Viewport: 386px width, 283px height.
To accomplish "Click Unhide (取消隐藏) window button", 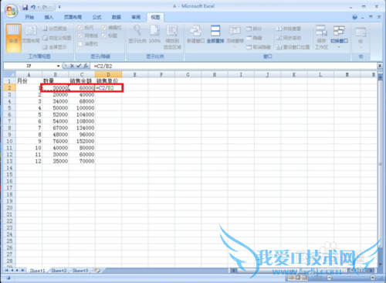I will click(x=259, y=47).
